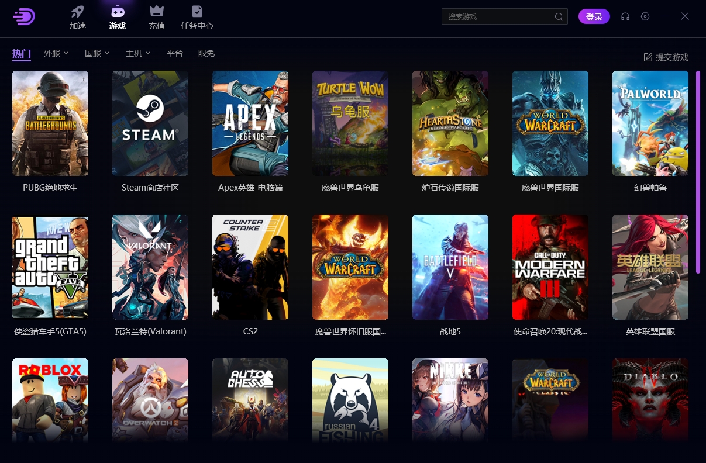Open the cover above 魔兽世界怀旧服国

tap(350, 267)
